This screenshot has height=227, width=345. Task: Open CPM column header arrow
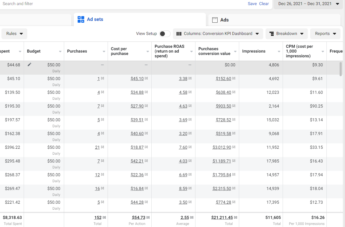coord(323,52)
